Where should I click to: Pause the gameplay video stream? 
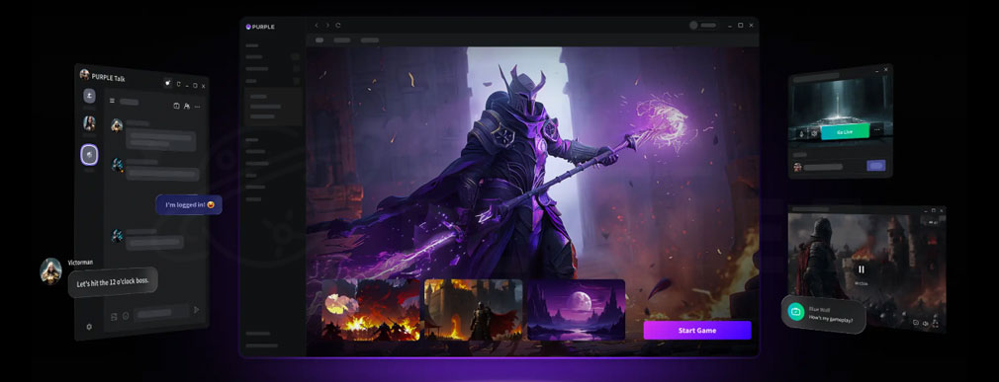(x=862, y=269)
